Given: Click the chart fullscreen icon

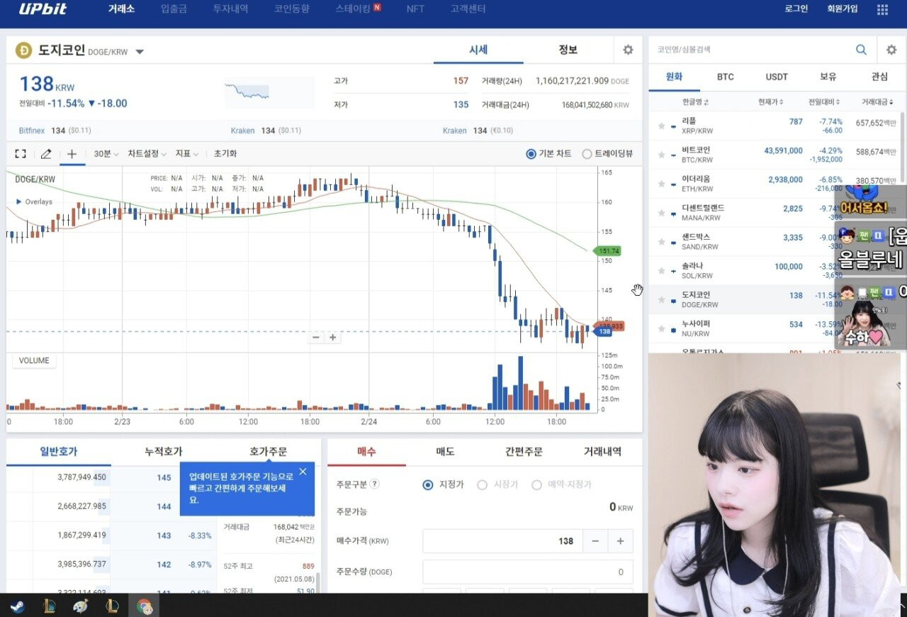Looking at the screenshot, I should [x=21, y=154].
